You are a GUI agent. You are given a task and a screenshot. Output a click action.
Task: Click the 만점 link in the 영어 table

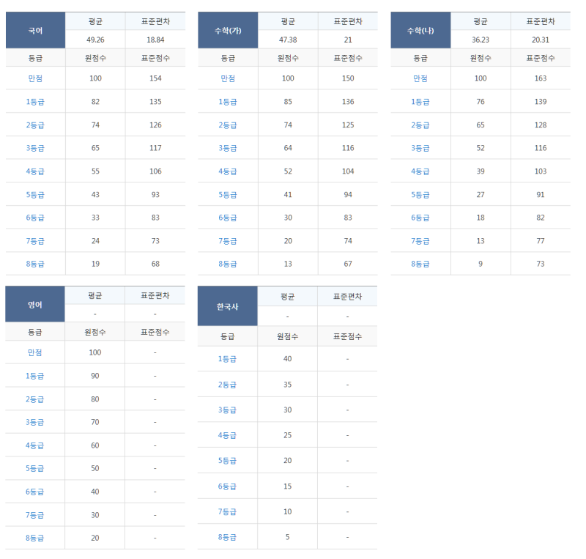pyautogui.click(x=34, y=352)
